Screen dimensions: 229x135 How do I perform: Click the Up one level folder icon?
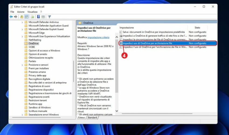click(22, 17)
